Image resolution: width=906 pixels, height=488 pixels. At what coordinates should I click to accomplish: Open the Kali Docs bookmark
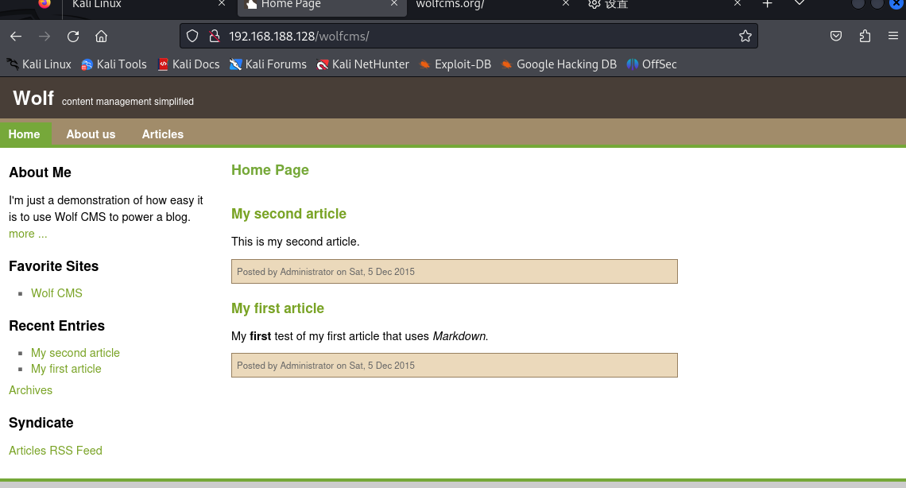(188, 64)
